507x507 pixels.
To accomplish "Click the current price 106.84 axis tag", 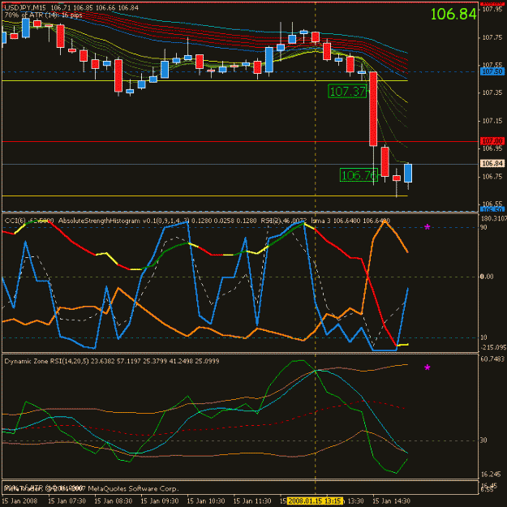I will click(x=492, y=164).
